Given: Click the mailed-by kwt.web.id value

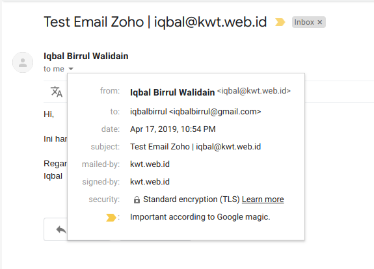Looking at the screenshot, I should pos(150,164).
